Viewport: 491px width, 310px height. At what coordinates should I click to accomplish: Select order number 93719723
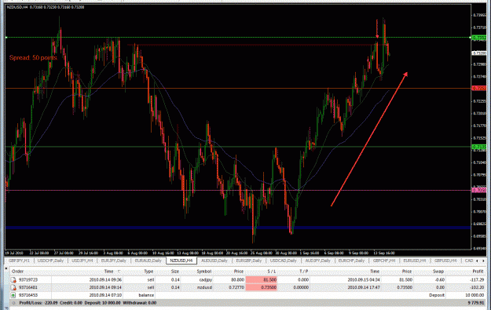28,279
